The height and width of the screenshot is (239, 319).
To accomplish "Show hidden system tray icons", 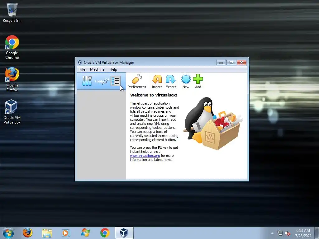I will tap(272, 233).
